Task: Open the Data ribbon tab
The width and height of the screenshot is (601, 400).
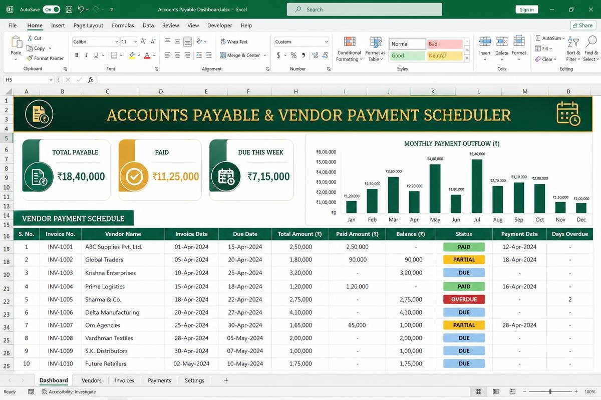Action: tap(148, 25)
